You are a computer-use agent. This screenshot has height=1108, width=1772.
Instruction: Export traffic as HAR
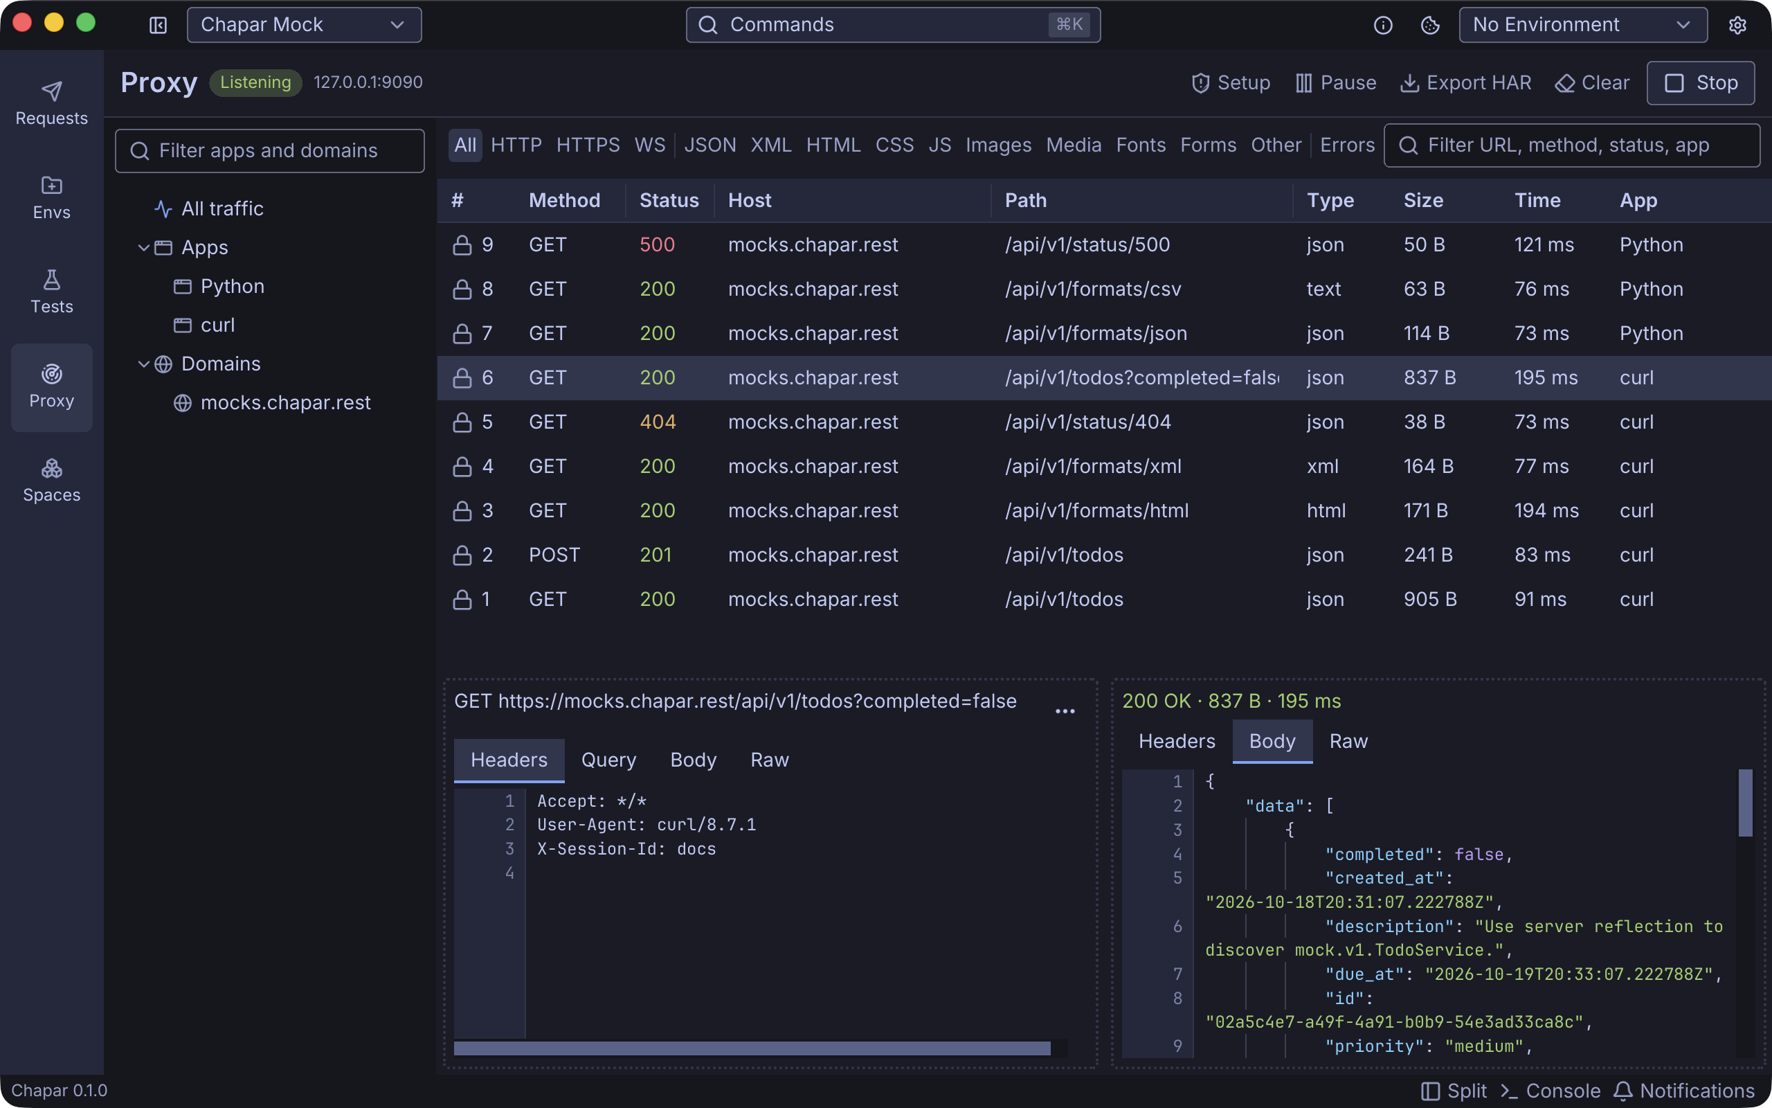tap(1465, 83)
